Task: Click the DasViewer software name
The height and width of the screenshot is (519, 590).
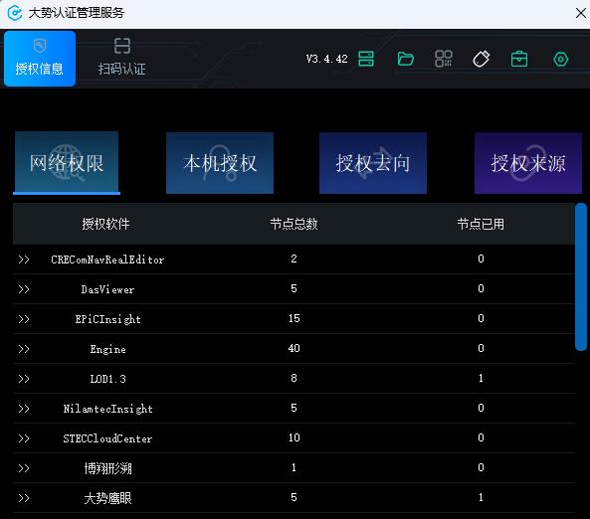Action: (x=107, y=289)
